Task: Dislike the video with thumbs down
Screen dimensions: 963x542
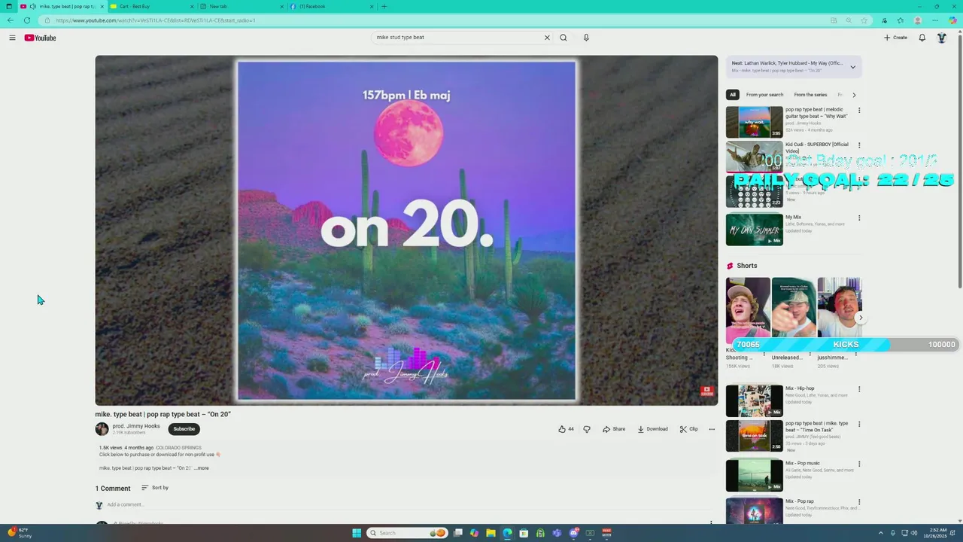Action: click(x=587, y=429)
